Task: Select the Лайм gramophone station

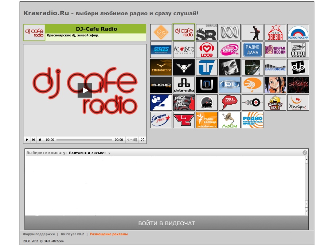Action: tap(230, 120)
